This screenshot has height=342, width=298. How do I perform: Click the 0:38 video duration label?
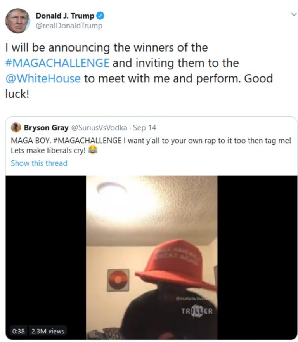coord(19,331)
